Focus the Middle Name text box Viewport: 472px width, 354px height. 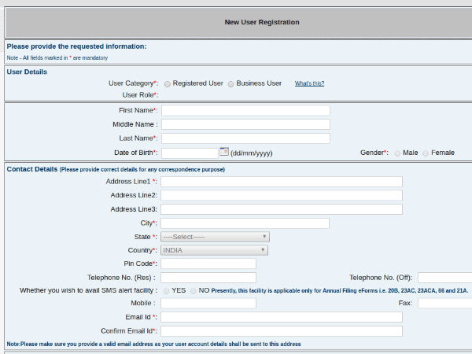click(245, 124)
